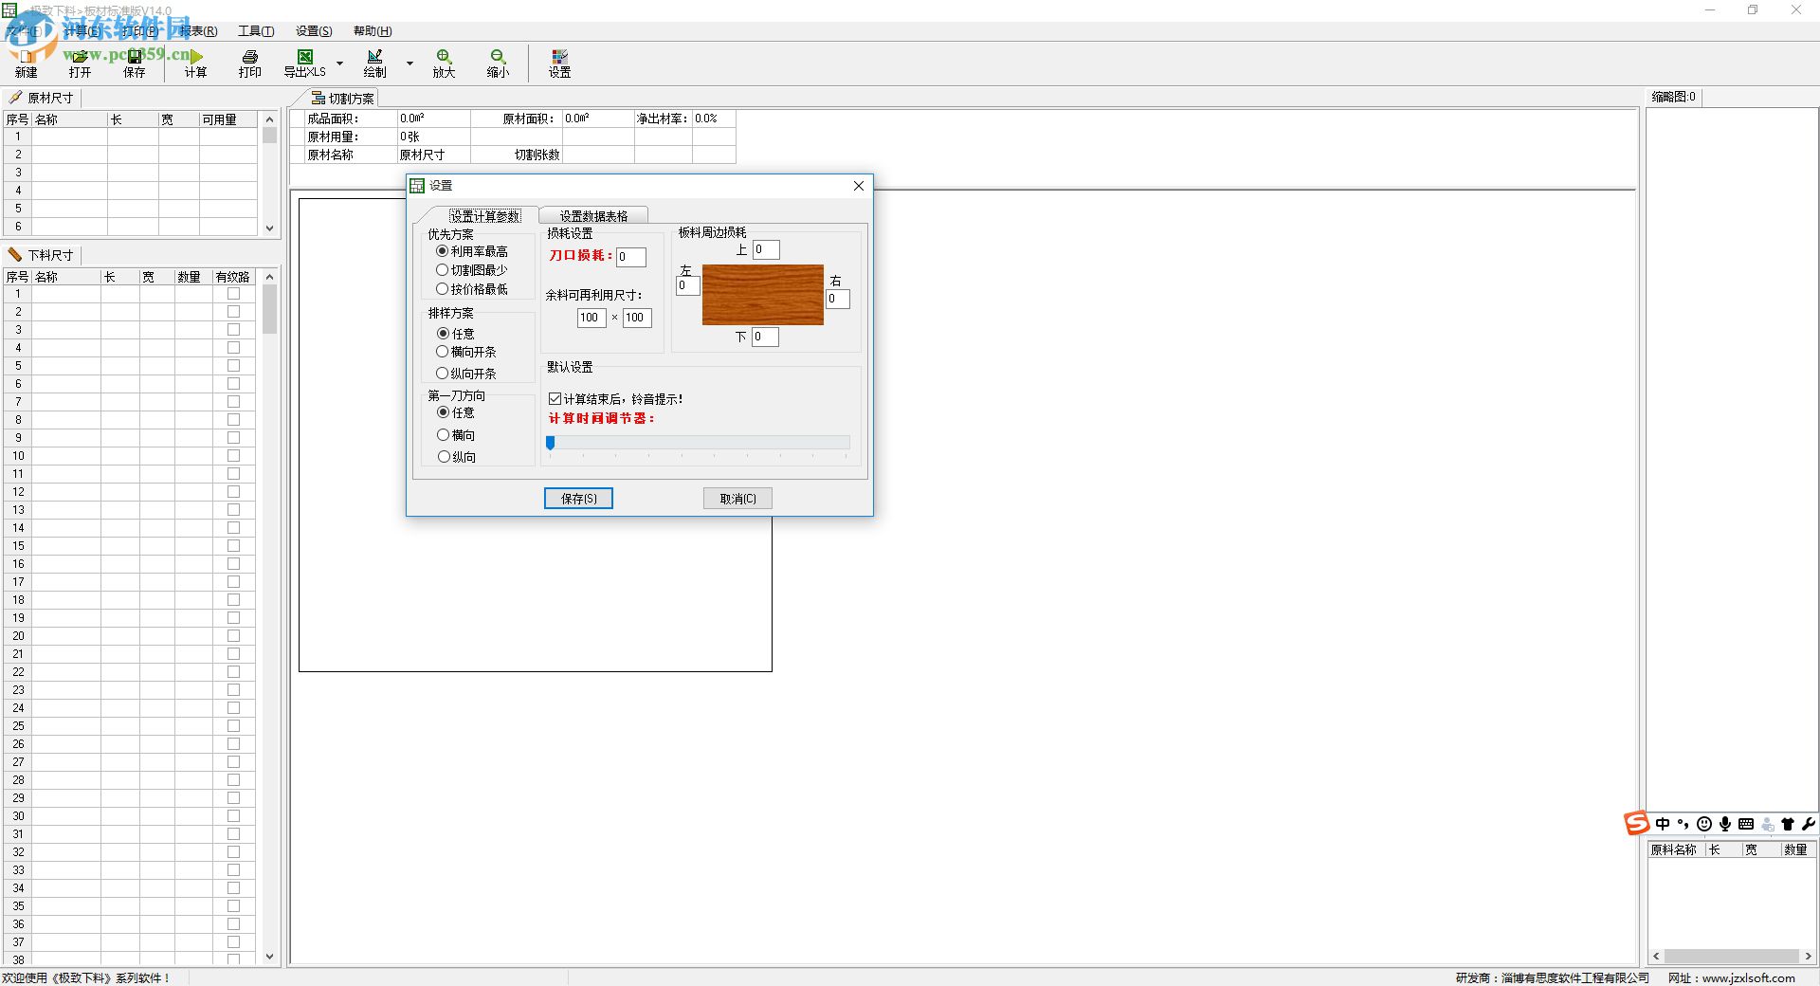Image resolution: width=1820 pixels, height=986 pixels.
Task: Click the 保存(S) button in dialog
Action: coord(578,499)
